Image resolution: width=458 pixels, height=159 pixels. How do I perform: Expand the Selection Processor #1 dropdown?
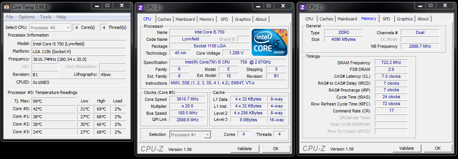[190, 135]
